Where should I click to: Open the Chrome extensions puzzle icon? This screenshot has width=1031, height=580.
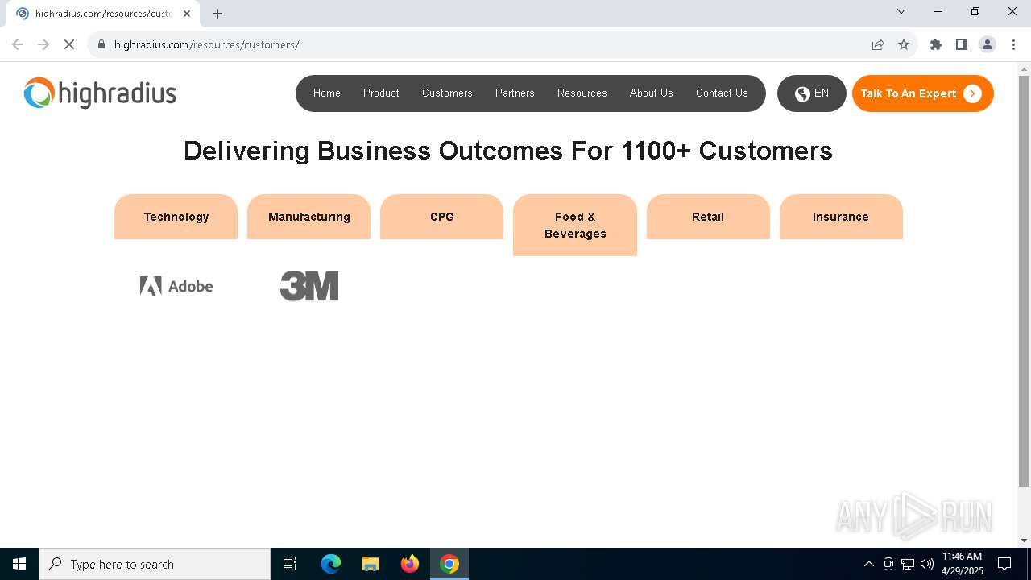pyautogui.click(x=936, y=44)
